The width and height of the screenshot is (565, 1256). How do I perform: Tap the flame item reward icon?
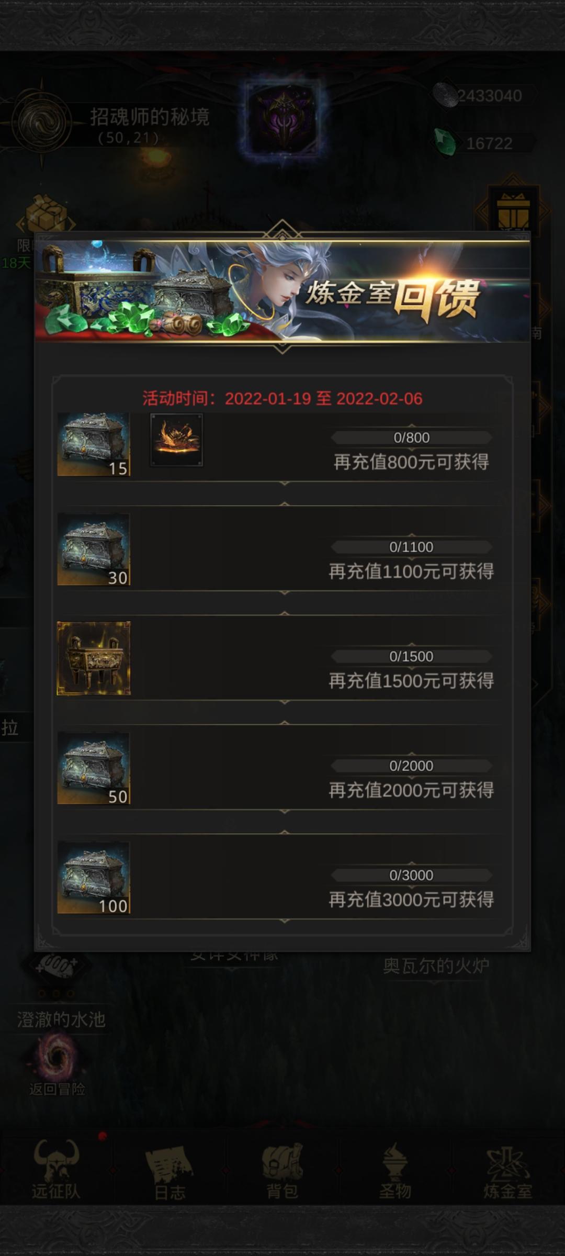[177, 440]
